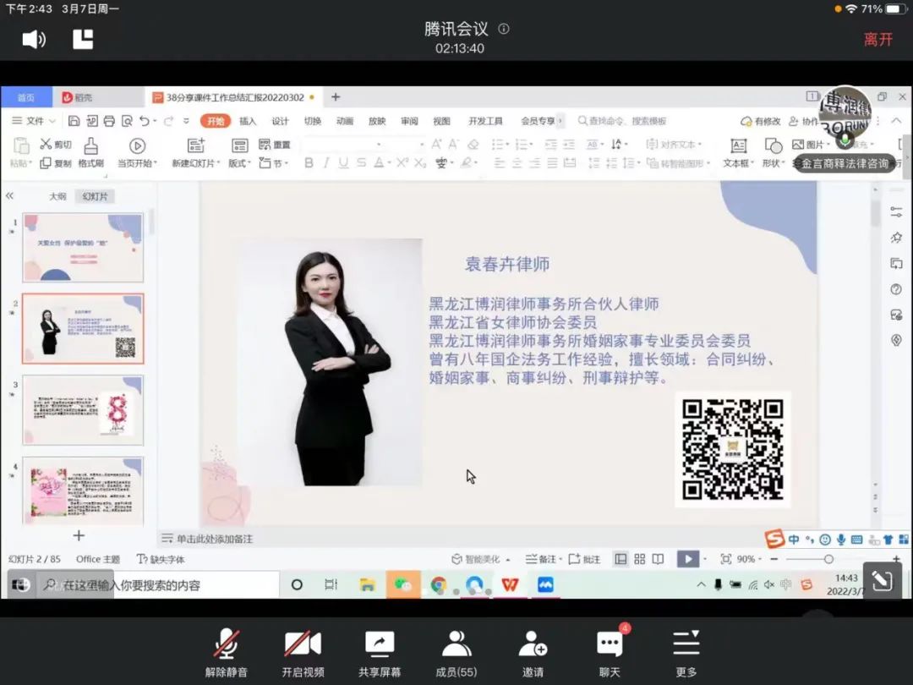
Task: Open the 放映 ribbon tab
Action: click(377, 121)
